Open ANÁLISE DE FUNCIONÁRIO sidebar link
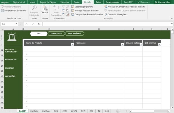Image resolution: width=174 pixels, height=113 pixels. (x=11, y=50)
